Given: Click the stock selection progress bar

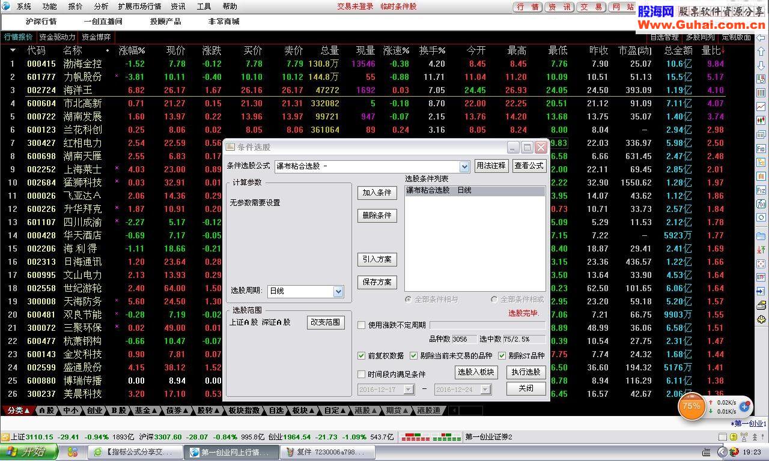Looking at the screenshot, I should coord(487,325).
